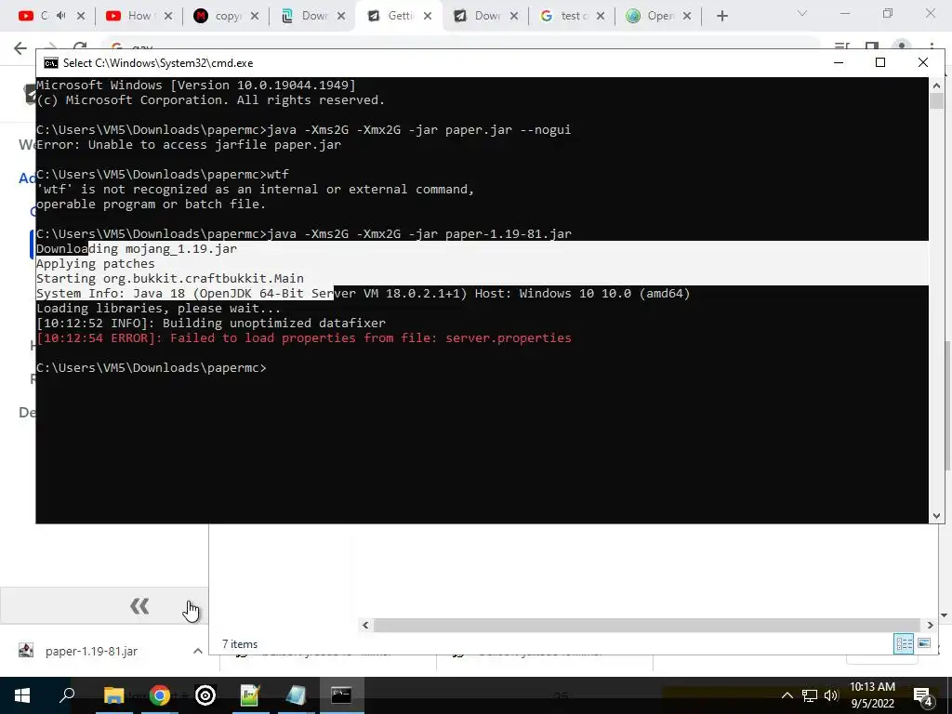This screenshot has width=952, height=714.
Task: Click the 'Loading libraries, please wait...' line
Action: pos(158,309)
